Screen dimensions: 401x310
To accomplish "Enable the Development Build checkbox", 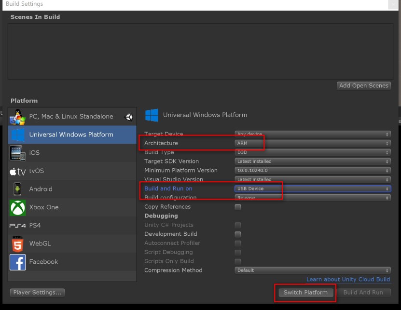I will tap(238, 234).
